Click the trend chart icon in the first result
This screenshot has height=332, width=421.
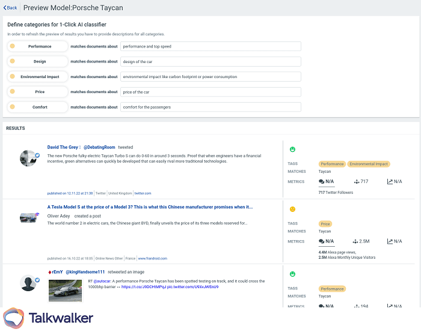pos(390,182)
